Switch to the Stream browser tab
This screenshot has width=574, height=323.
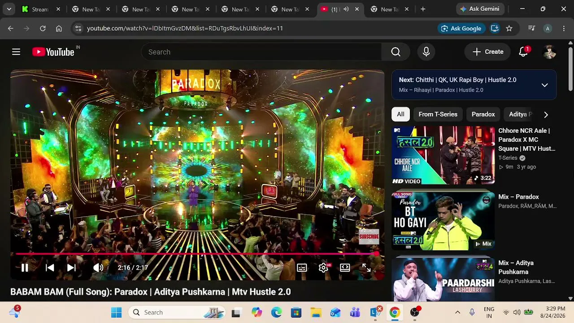coord(41,9)
